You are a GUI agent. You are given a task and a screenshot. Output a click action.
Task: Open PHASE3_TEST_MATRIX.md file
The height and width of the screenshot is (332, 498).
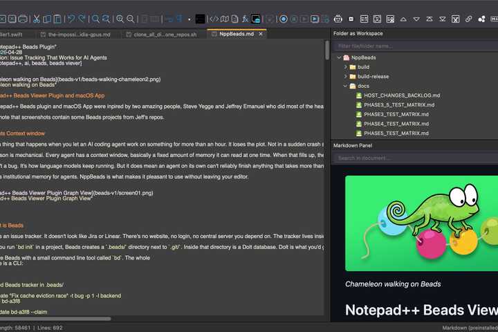396,114
